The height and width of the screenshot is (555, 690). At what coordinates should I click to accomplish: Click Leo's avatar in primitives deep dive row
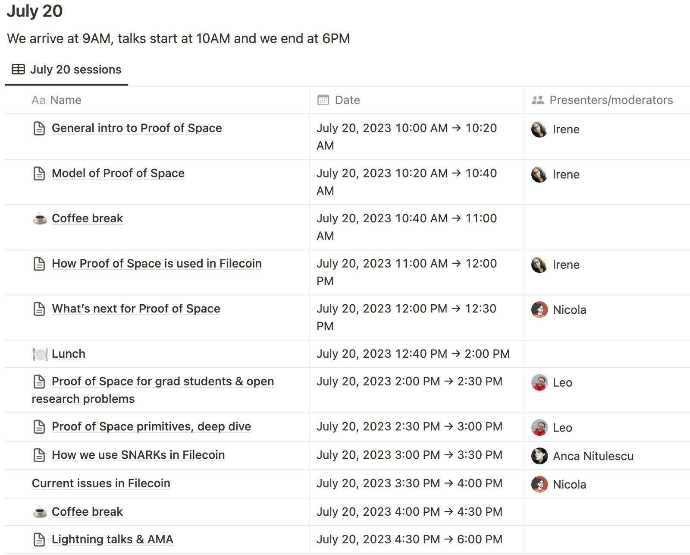(539, 428)
